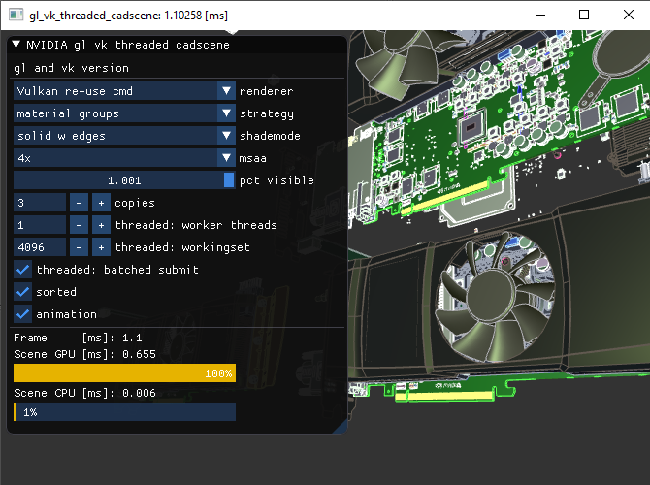This screenshot has height=485, width=650.
Task: Click the Scene GPU 100% progress bar
Action: point(124,373)
